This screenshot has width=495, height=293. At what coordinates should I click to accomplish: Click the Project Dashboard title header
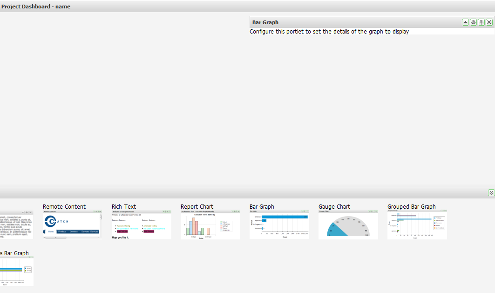pyautogui.click(x=36, y=7)
